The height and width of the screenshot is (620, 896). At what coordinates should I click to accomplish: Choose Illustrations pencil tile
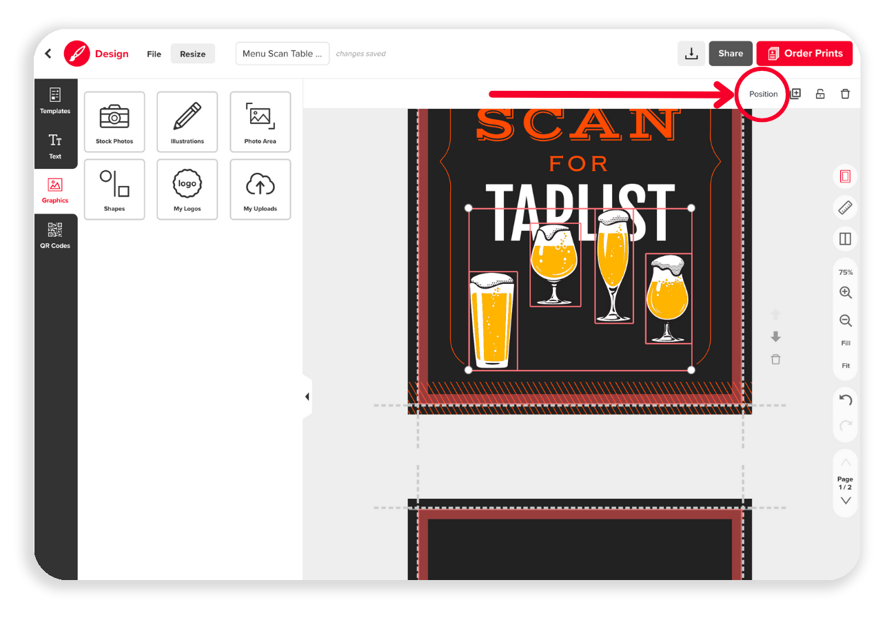187,122
